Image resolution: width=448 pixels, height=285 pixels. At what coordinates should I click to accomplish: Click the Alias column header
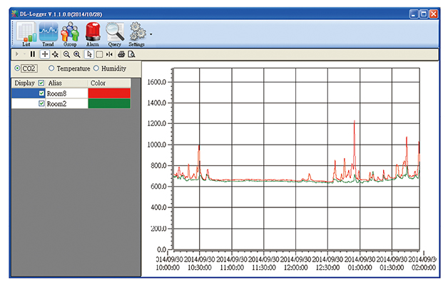tap(66, 83)
